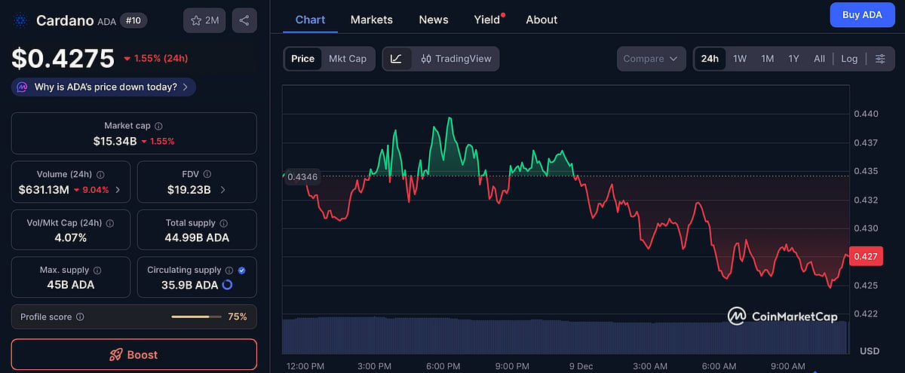Click the 44.99B ADA total supply
The image size is (905, 373).
197,237
